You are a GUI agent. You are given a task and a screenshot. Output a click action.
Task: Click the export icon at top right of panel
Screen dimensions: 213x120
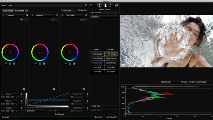tap(117, 5)
